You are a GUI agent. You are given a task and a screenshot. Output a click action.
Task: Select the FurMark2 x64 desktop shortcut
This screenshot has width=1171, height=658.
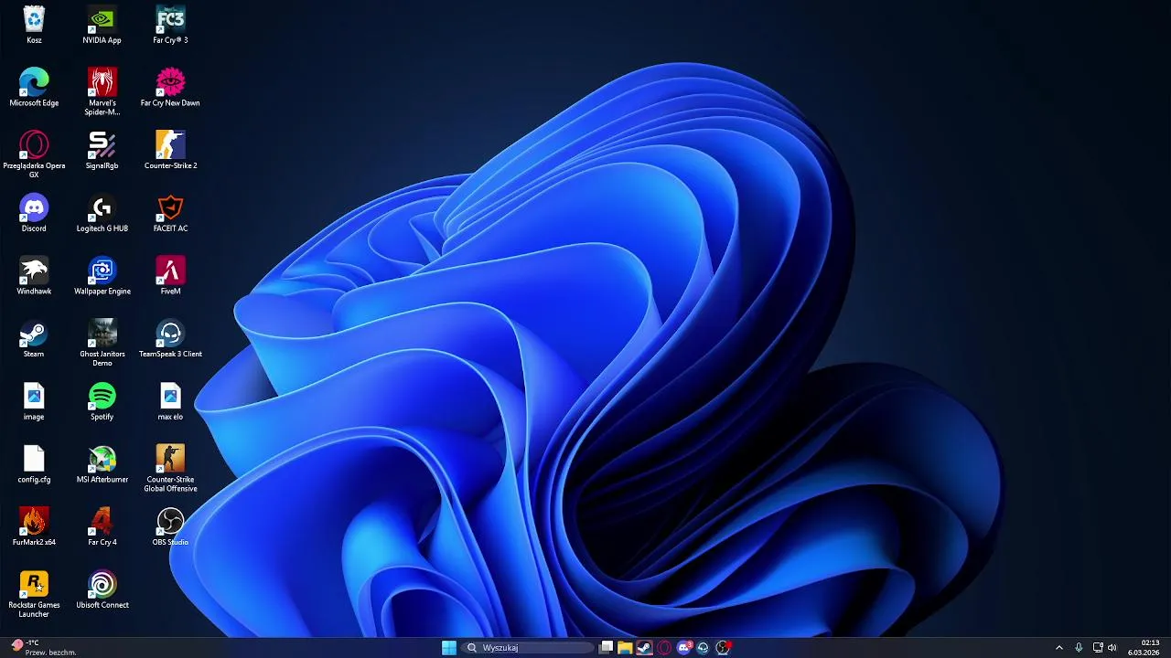click(x=34, y=527)
